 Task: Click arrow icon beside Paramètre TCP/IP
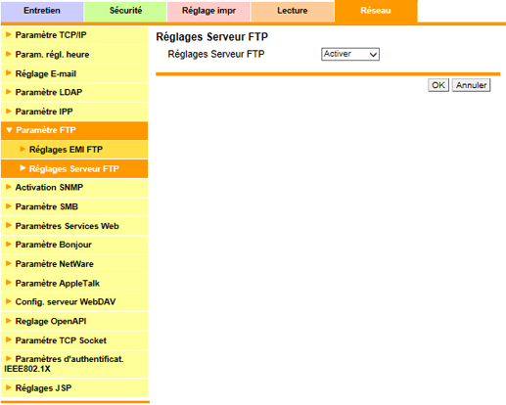[9, 34]
